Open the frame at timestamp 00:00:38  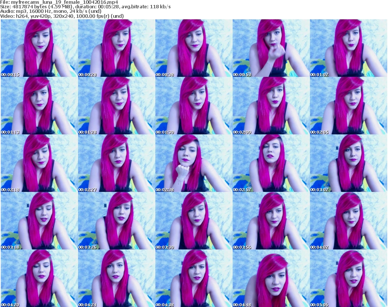click(x=194, y=48)
